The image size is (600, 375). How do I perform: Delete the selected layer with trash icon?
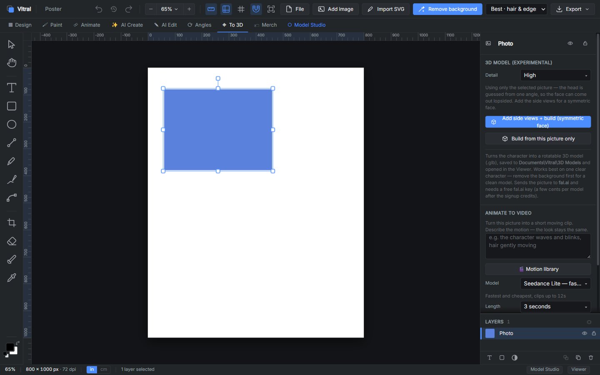tap(591, 358)
